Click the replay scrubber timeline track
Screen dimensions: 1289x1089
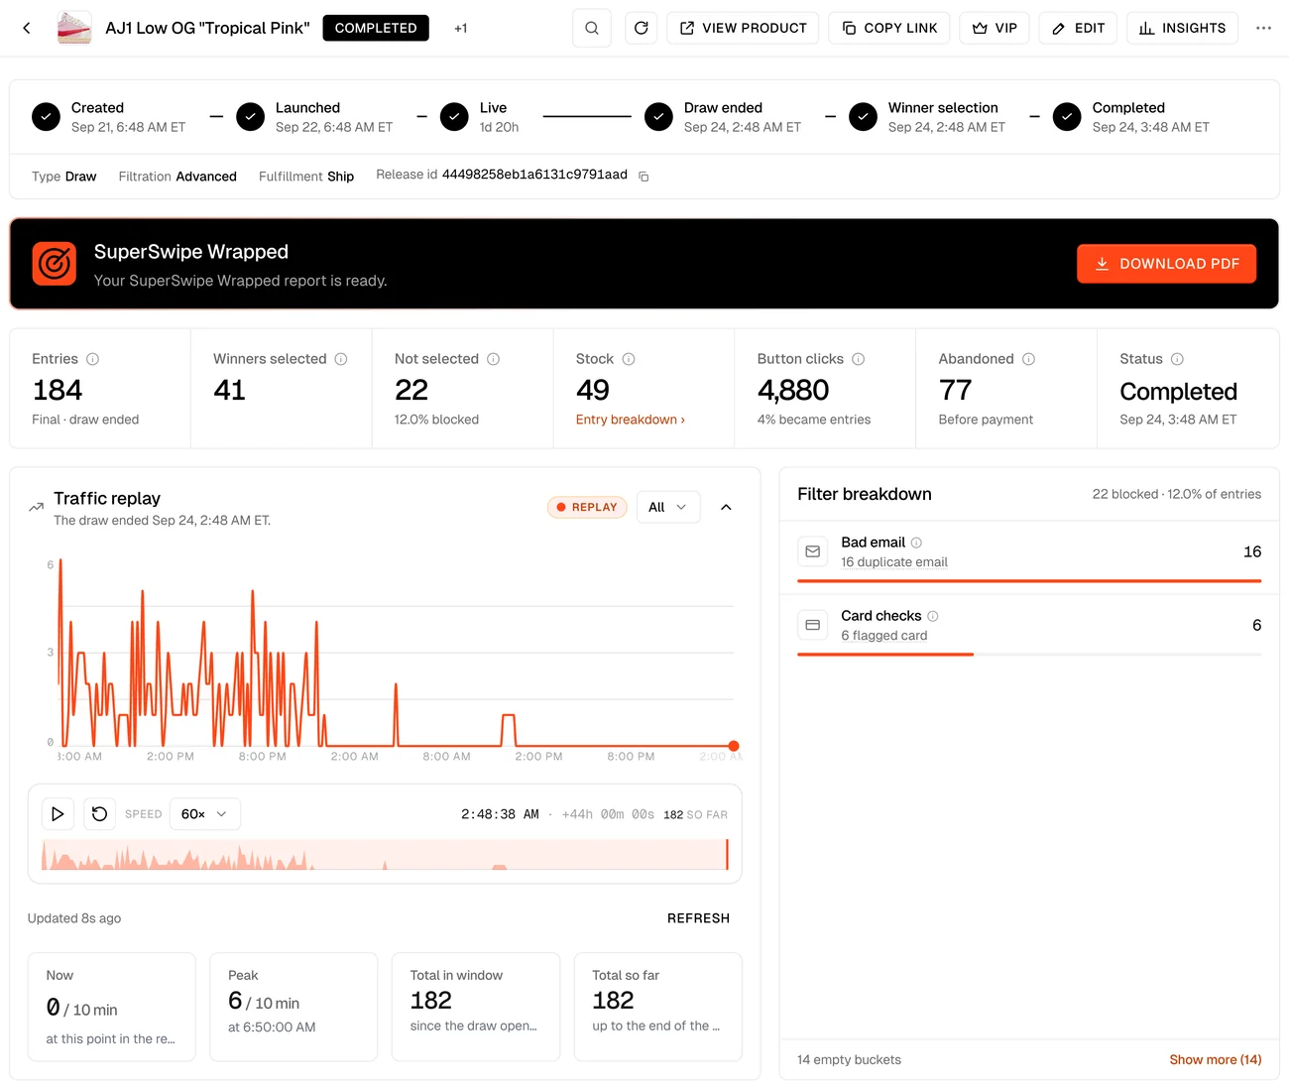click(x=385, y=855)
